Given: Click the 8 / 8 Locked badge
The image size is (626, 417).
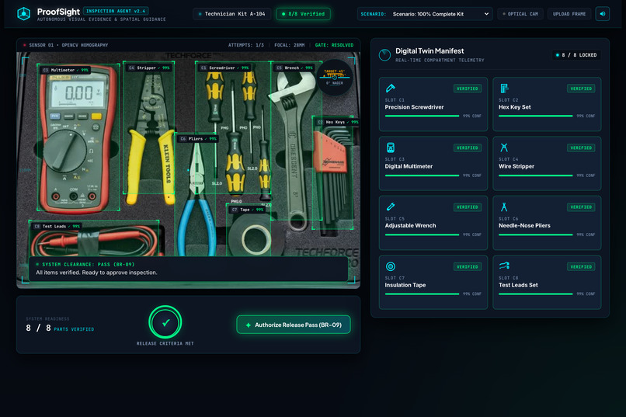Looking at the screenshot, I should 576,55.
